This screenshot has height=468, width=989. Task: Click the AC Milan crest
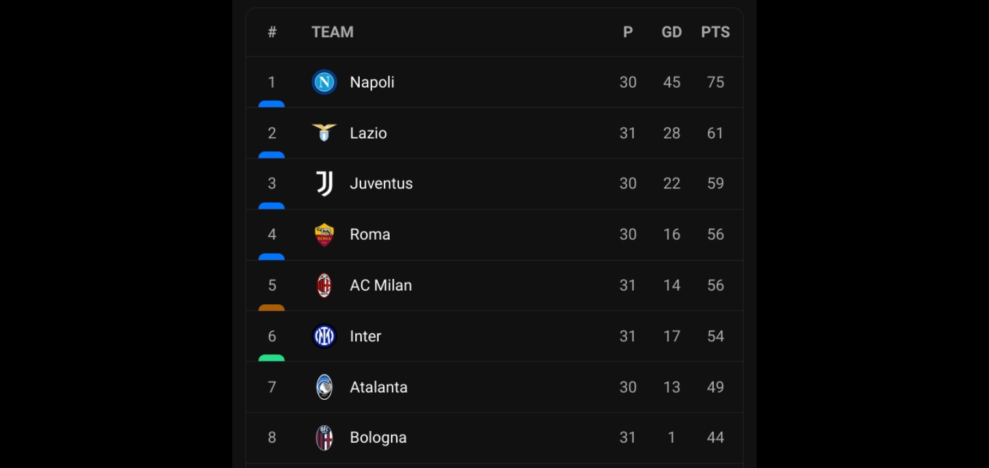tap(324, 285)
